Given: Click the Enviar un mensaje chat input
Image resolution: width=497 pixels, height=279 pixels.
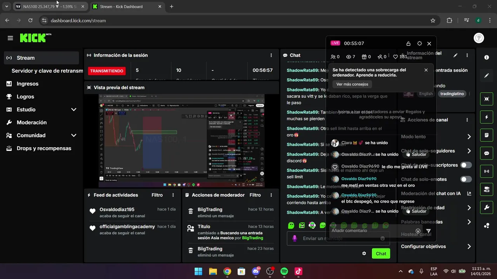Looking at the screenshot, I should [x=338, y=238].
